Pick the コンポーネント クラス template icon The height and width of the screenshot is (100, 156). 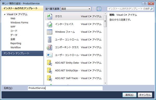50,47
